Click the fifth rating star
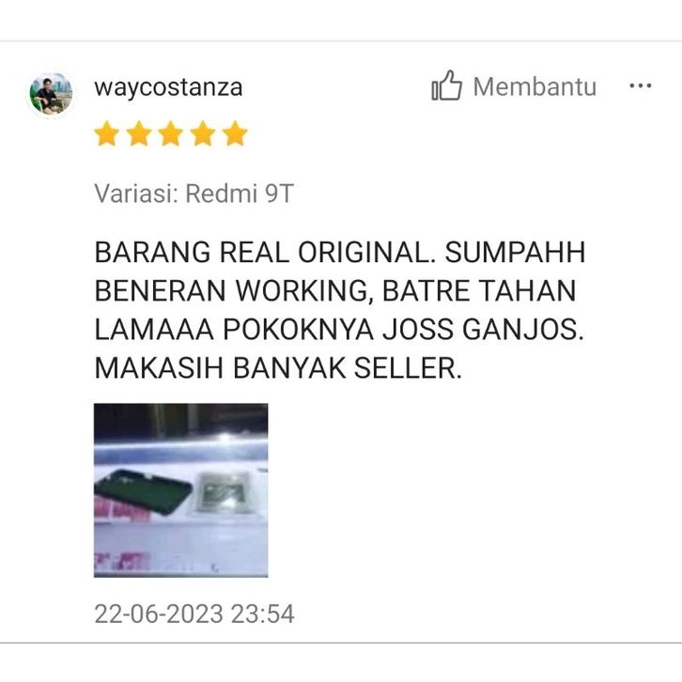The width and height of the screenshot is (682, 682). (235, 133)
